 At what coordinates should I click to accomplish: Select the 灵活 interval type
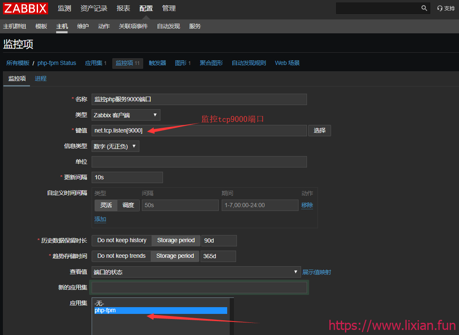pyautogui.click(x=106, y=205)
